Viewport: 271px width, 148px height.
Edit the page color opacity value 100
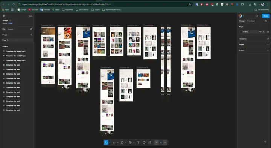260,32
